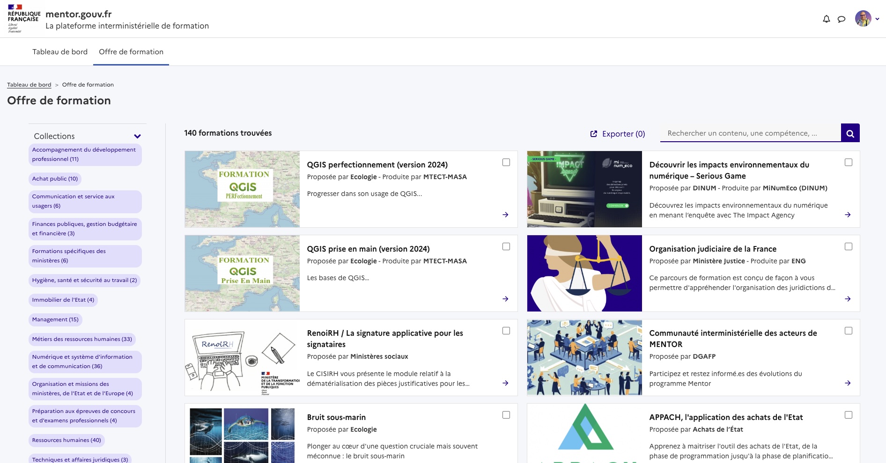The height and width of the screenshot is (463, 886).
Task: Select checkbox for RenoiRH signature applicative
Action: coord(506,331)
